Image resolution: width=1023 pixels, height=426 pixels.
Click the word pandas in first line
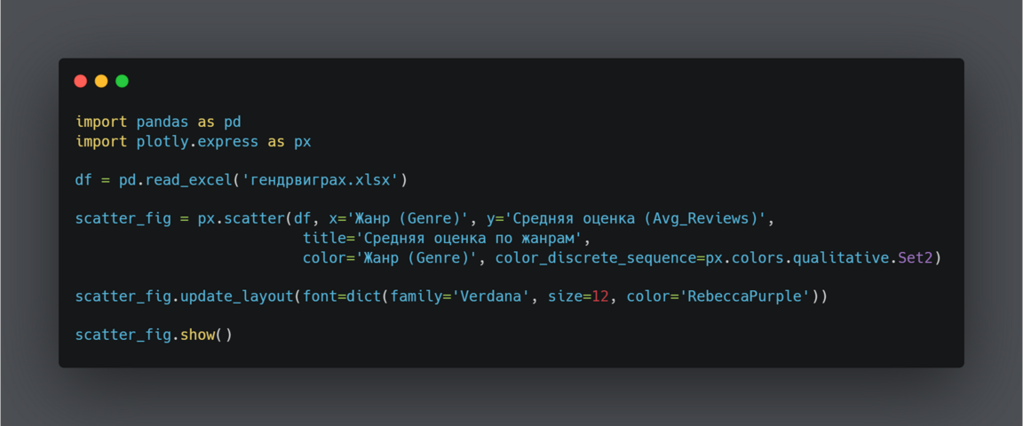point(163,122)
